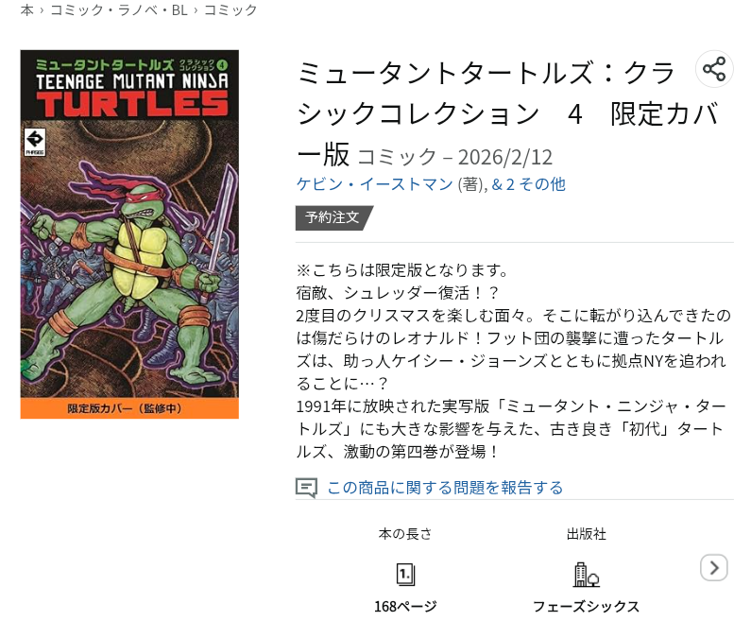
Task: Click the orange 限定版カバー banner on cover
Action: coord(129,408)
